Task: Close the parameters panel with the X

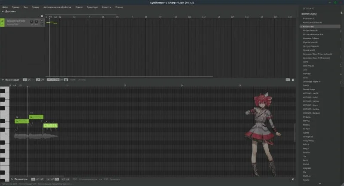Action: [293, 179]
